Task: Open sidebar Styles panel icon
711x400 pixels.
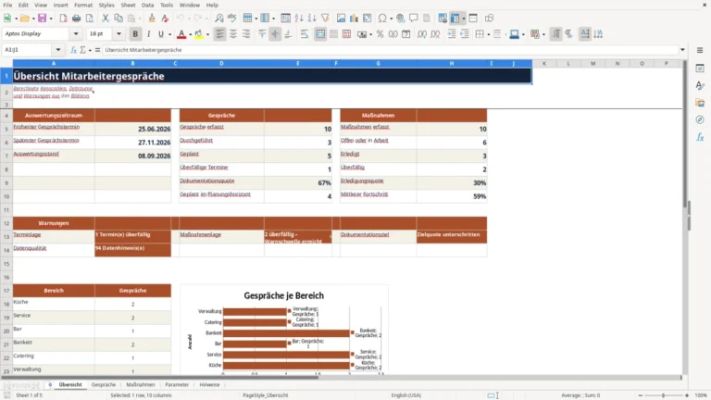Action: [700, 85]
